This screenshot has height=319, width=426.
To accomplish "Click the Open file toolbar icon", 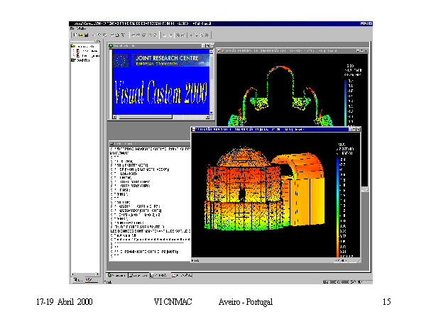I will pyautogui.click(x=80, y=34).
